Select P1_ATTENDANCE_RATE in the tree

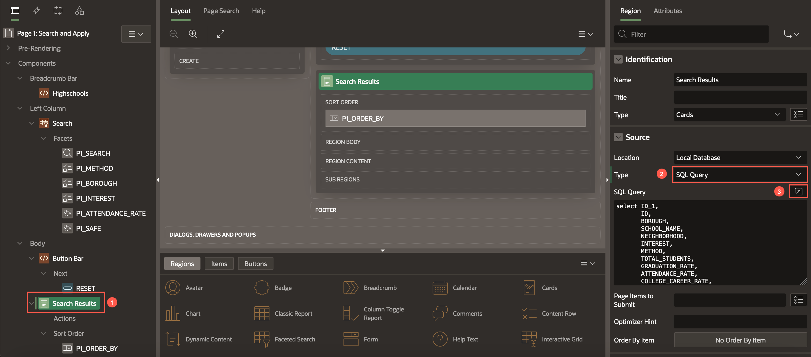point(104,213)
